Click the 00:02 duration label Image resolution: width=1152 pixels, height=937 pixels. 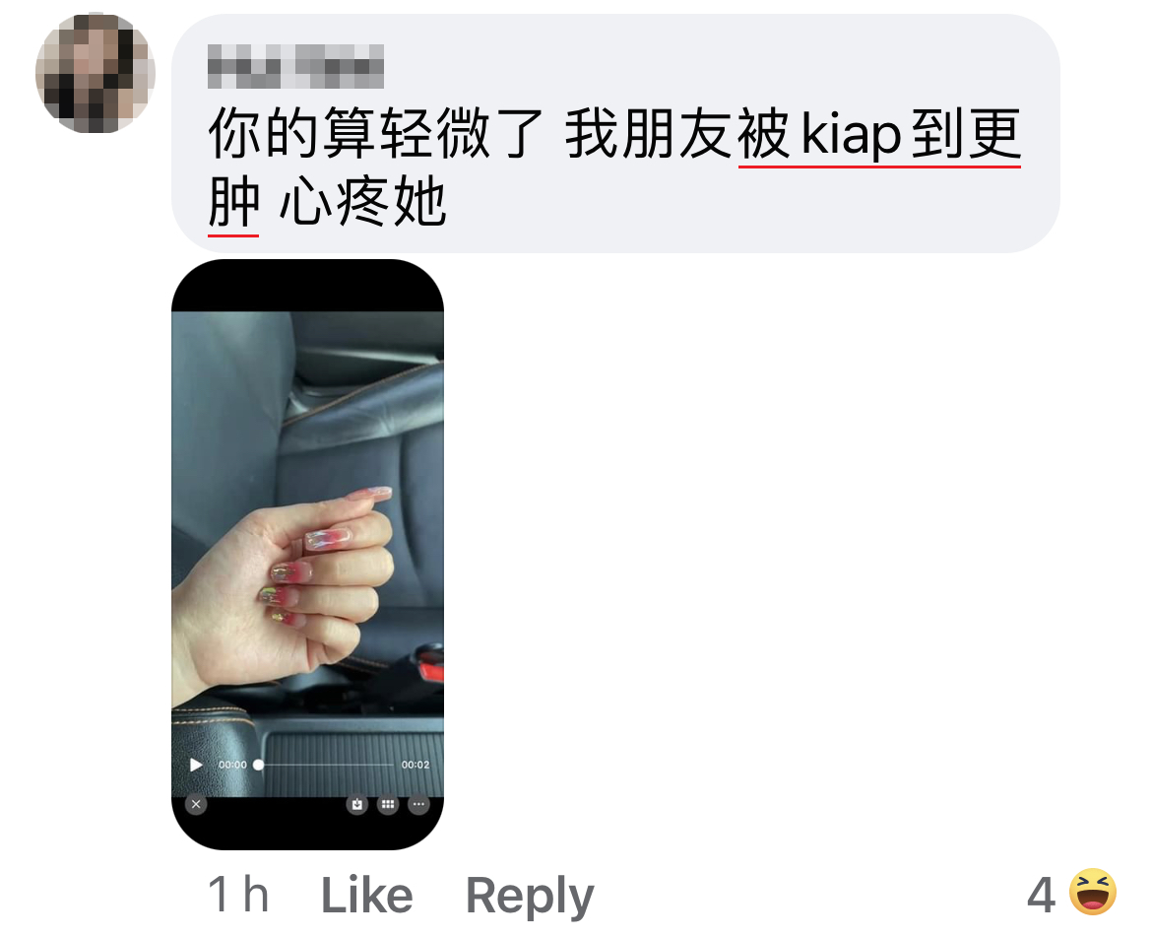point(416,765)
